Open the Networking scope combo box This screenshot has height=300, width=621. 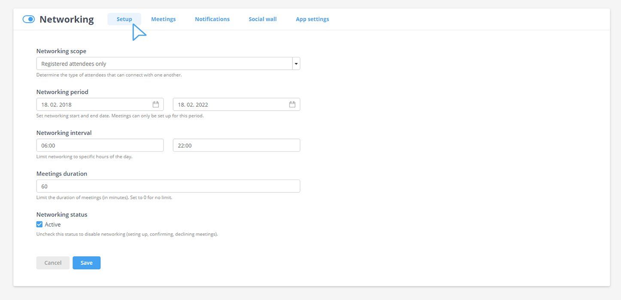168,63
